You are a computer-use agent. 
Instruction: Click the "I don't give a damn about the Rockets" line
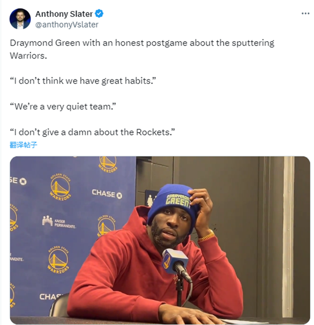pos(92,132)
